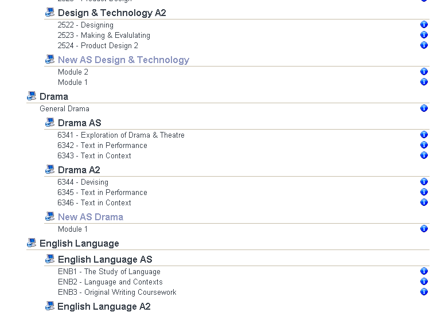Click icon beside Design & Technology A2
Viewport: 445px width, 312px height.
[50, 13]
